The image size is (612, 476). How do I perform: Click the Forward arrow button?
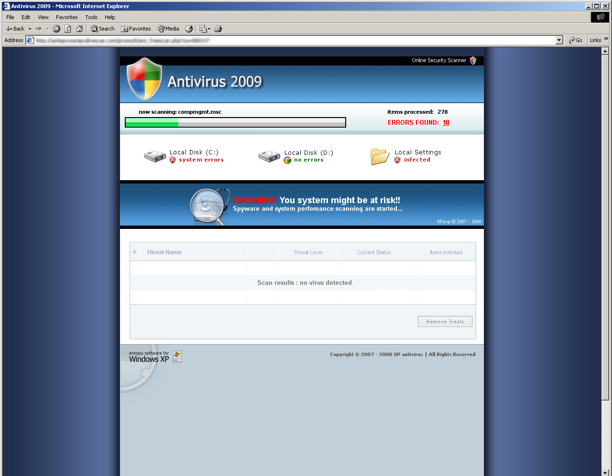(x=39, y=29)
